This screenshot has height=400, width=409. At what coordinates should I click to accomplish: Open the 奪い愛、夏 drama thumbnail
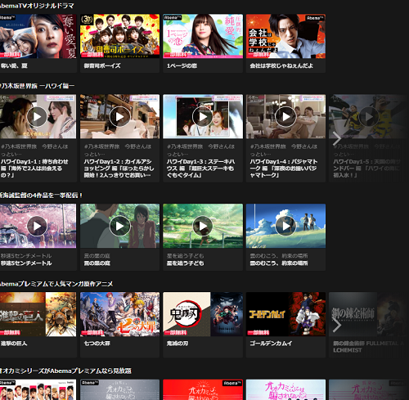click(38, 36)
